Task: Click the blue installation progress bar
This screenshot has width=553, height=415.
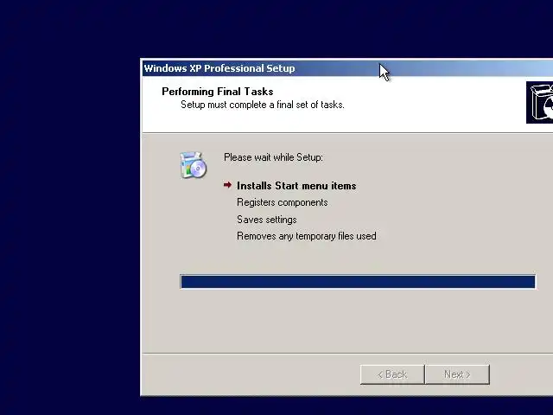Action: (358, 282)
